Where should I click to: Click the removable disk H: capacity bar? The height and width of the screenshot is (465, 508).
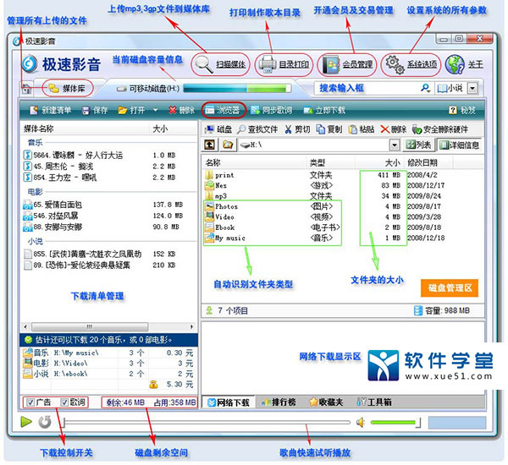237,88
